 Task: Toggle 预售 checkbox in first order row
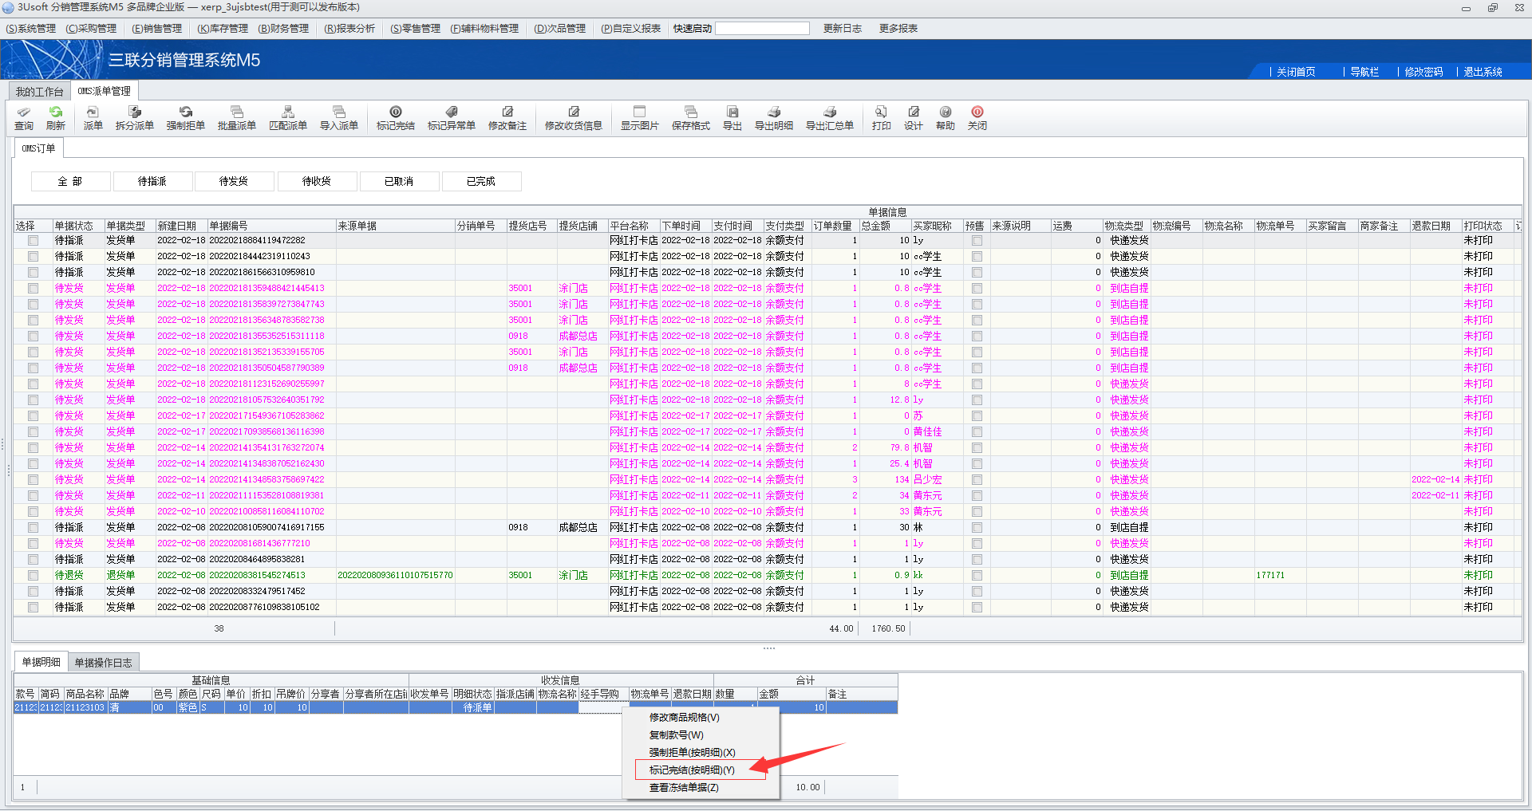[x=977, y=240]
